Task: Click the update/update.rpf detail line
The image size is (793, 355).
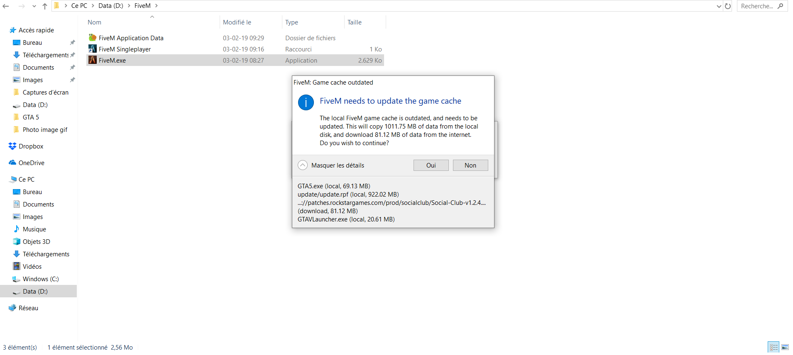Action: [x=348, y=195]
